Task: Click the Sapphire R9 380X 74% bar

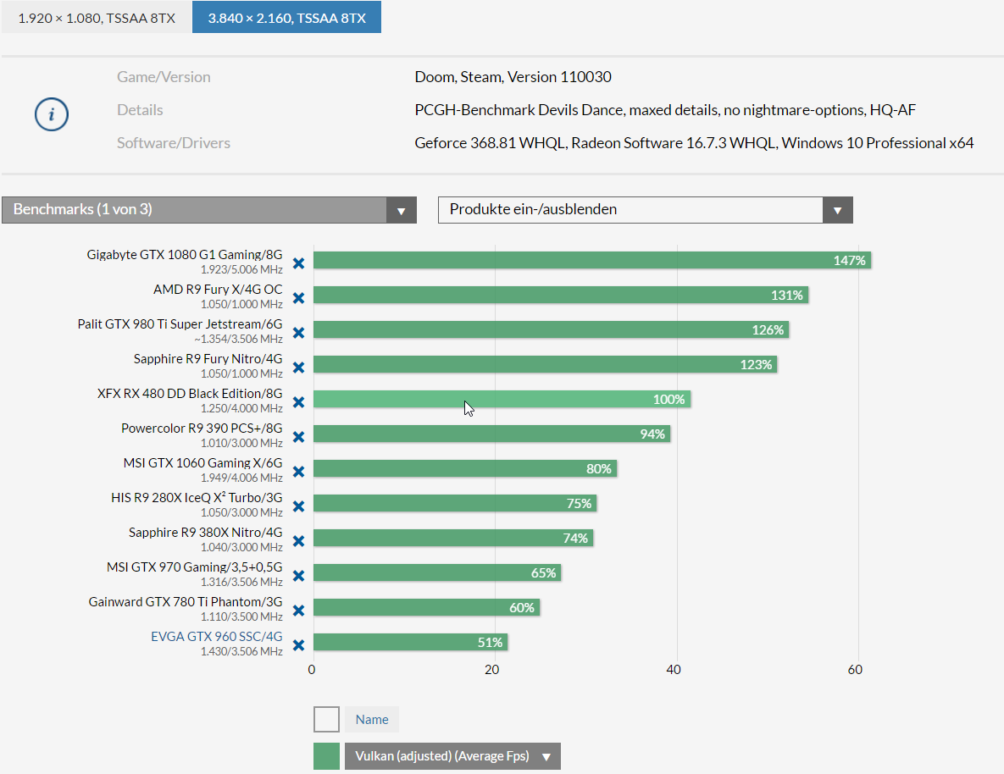Action: (453, 538)
